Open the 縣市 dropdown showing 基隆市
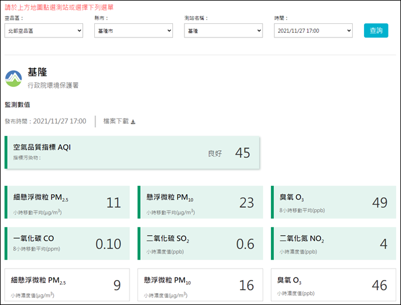This screenshot has width=401, height=305. coord(134,30)
